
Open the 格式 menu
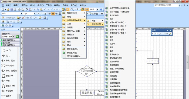pos(40,5)
